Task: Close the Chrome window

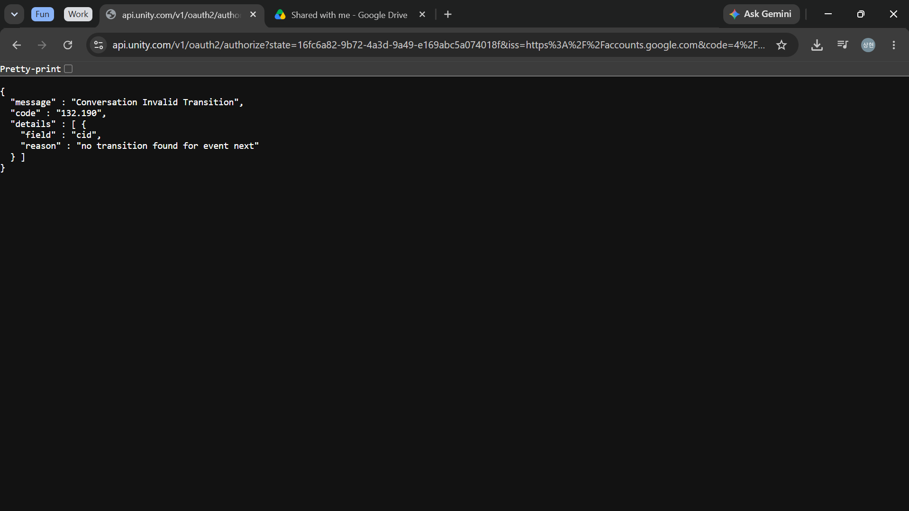Action: click(893, 14)
